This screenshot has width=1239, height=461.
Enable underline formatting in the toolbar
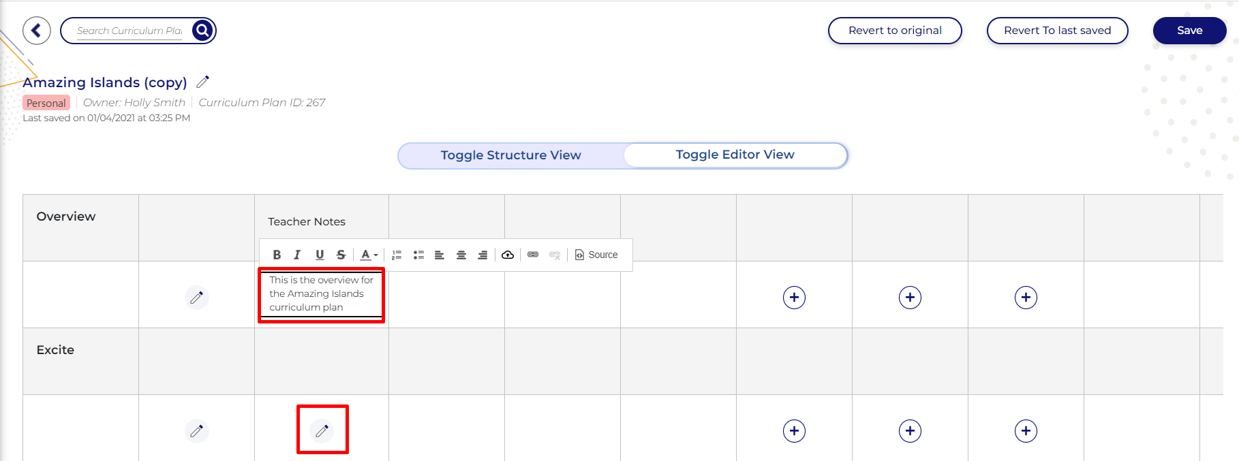[320, 255]
